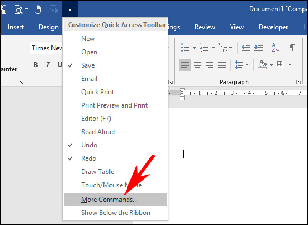The image size is (308, 225).
Task: Expand the Bullets dropdown arrow
Action: coord(194,48)
